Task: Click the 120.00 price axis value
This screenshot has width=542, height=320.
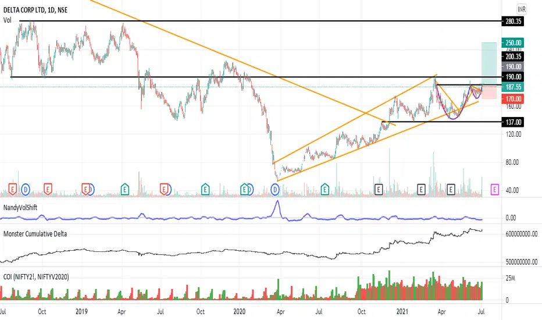Action: click(514, 134)
